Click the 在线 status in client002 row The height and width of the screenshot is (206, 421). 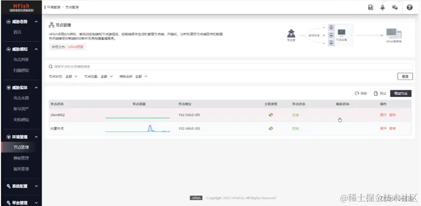point(295,115)
